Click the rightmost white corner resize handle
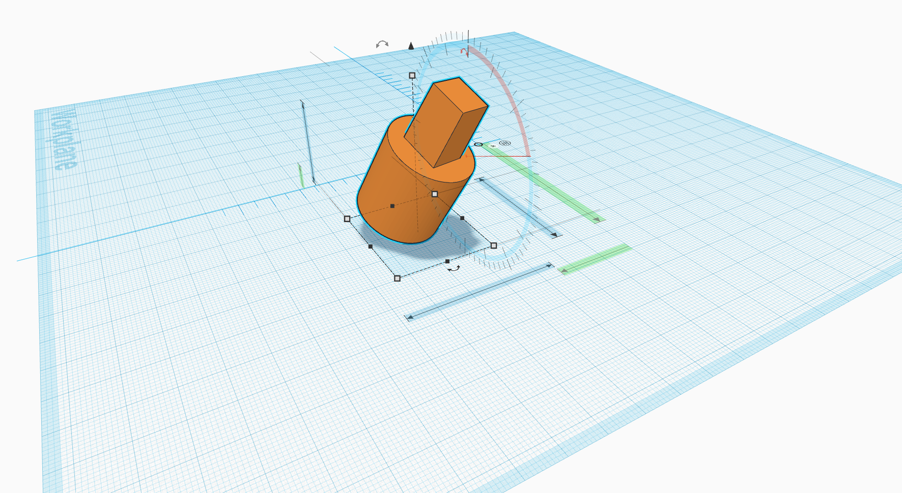 pyautogui.click(x=494, y=245)
